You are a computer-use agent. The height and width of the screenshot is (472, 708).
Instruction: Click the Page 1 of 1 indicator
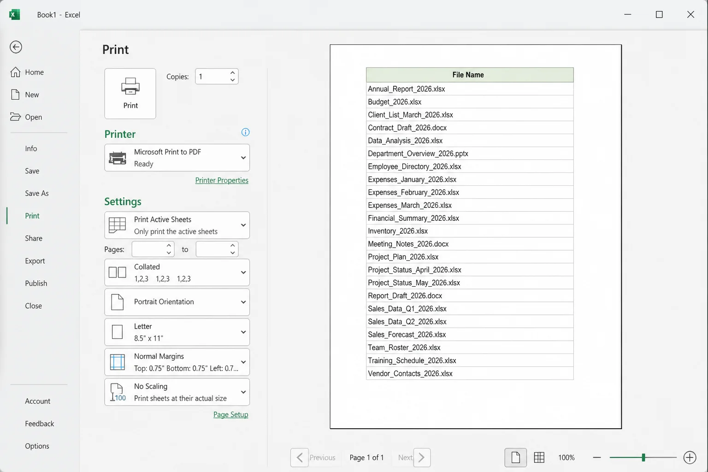pyautogui.click(x=366, y=457)
